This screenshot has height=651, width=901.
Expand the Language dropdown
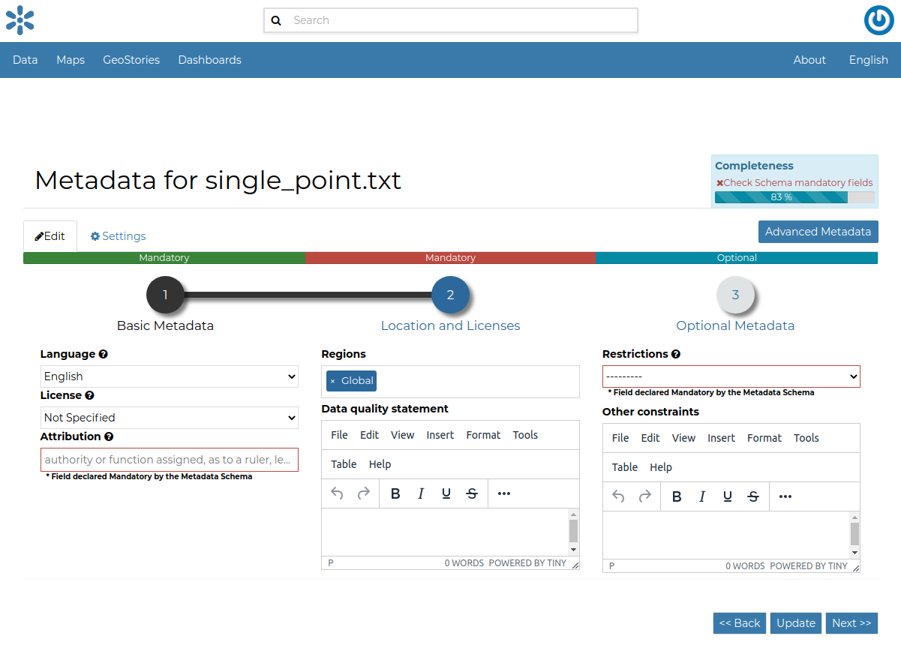[169, 376]
